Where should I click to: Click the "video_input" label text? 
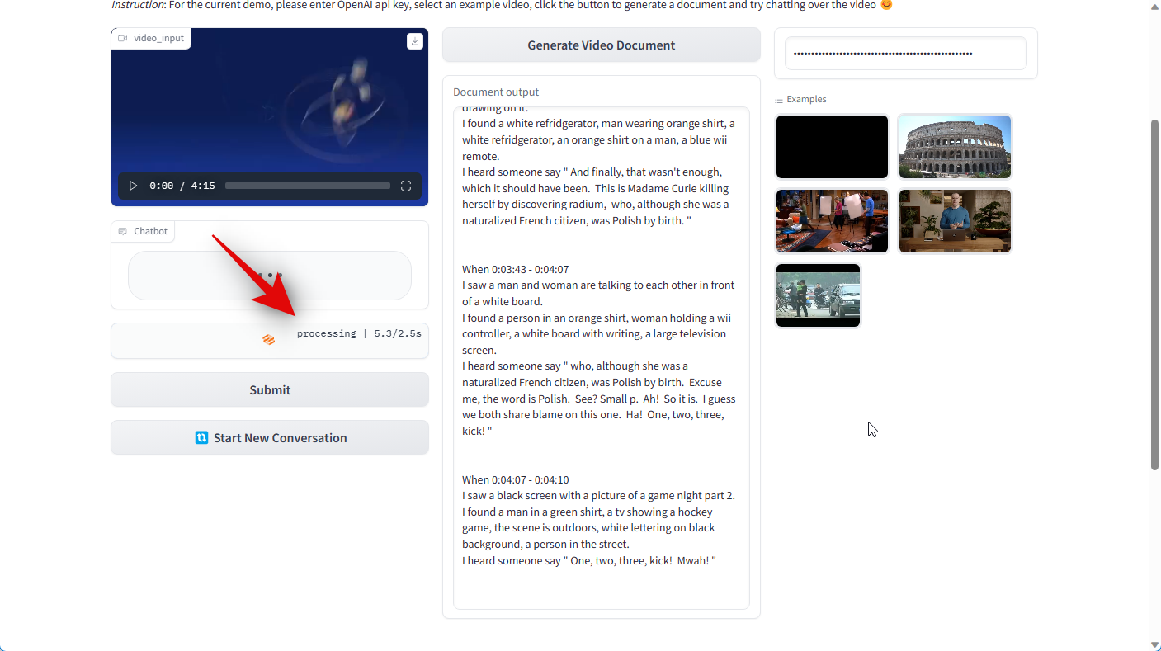158,39
